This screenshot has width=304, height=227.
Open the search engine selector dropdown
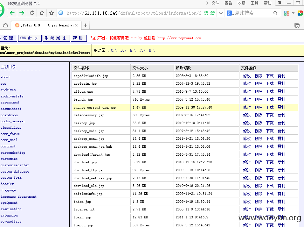(x=230, y=13)
